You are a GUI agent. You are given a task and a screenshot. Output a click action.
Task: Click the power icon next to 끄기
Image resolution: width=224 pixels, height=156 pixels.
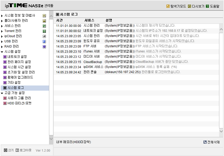tap(5, 150)
